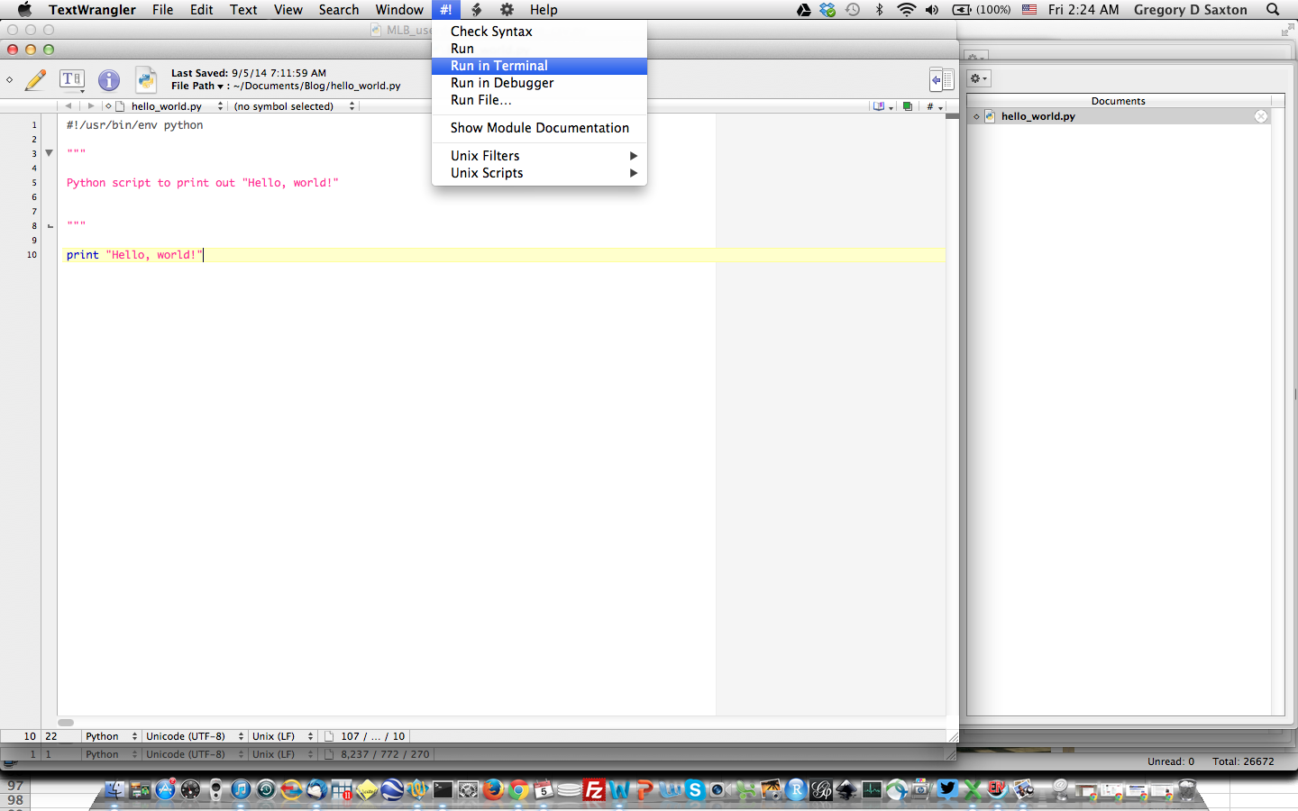Screen dimensions: 1298x811
Task: Select Show Module Documentation
Action: tap(539, 128)
